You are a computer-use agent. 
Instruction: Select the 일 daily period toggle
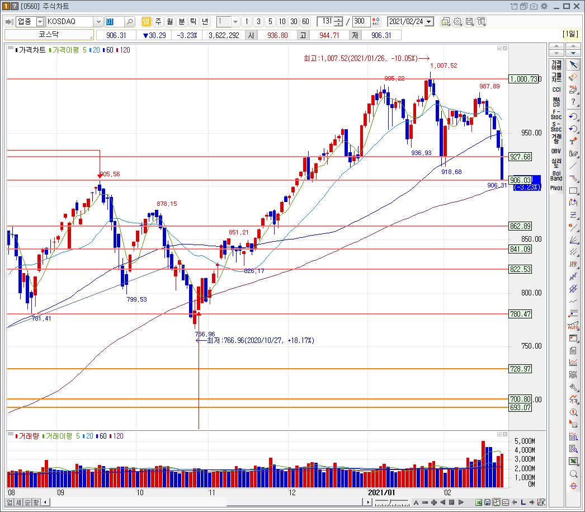tap(146, 22)
